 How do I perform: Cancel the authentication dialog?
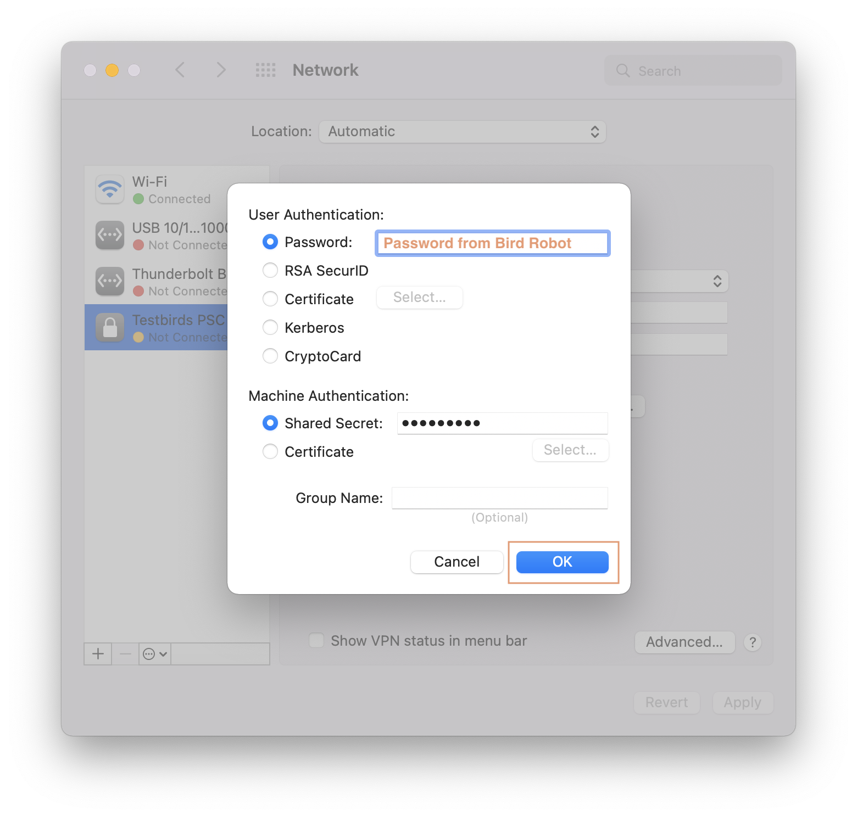(x=457, y=562)
